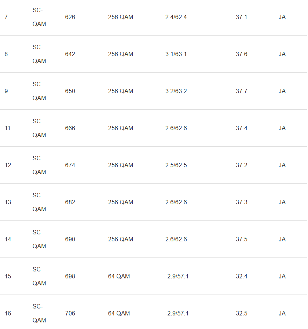The height and width of the screenshot is (329, 308).
Task: Click the 666 frequency value
Action: click(x=70, y=128)
